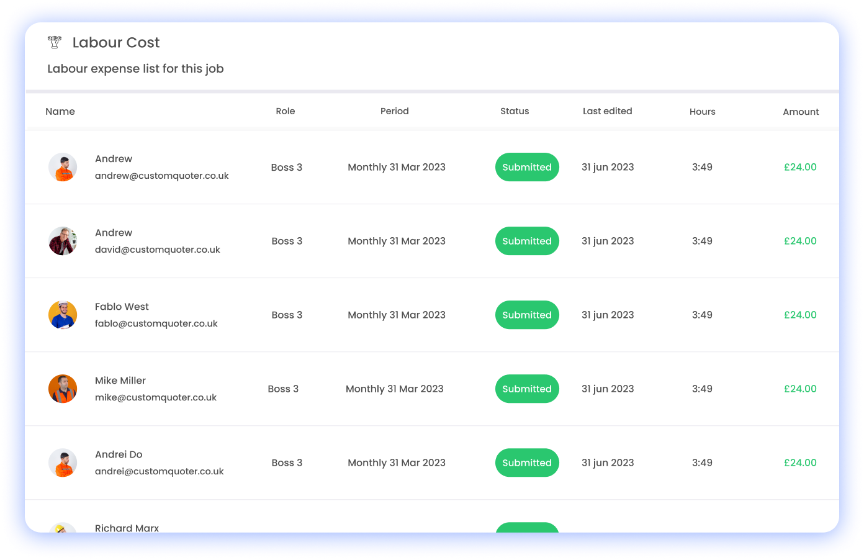Click Mike Miller's avatar photo
This screenshot has width=864, height=560.
tap(63, 389)
